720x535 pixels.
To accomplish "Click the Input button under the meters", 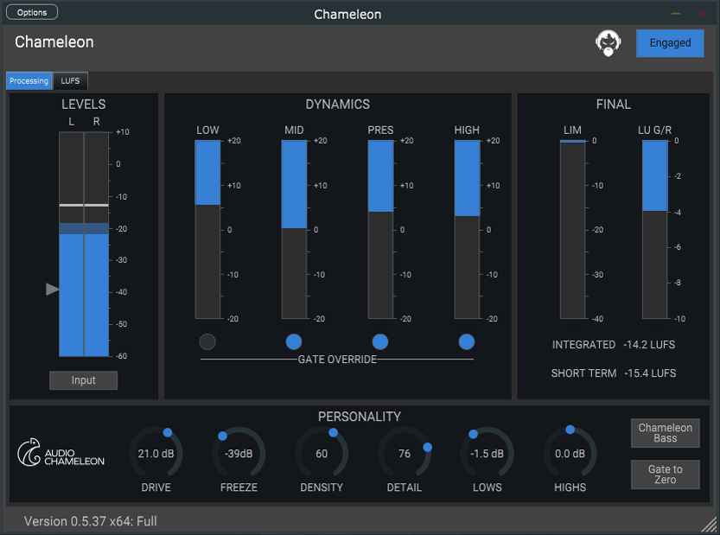I will (x=83, y=380).
